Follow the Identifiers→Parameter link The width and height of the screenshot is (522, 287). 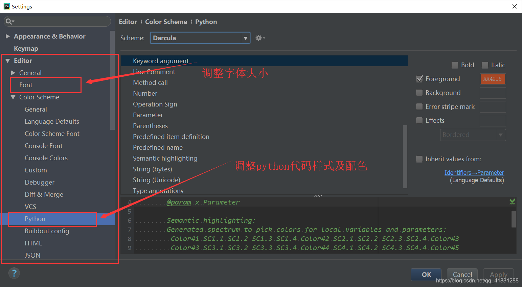click(x=474, y=172)
